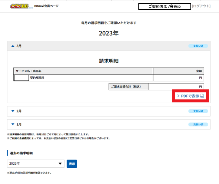
Task: Open the PDFで表示 link
Action: [190, 96]
